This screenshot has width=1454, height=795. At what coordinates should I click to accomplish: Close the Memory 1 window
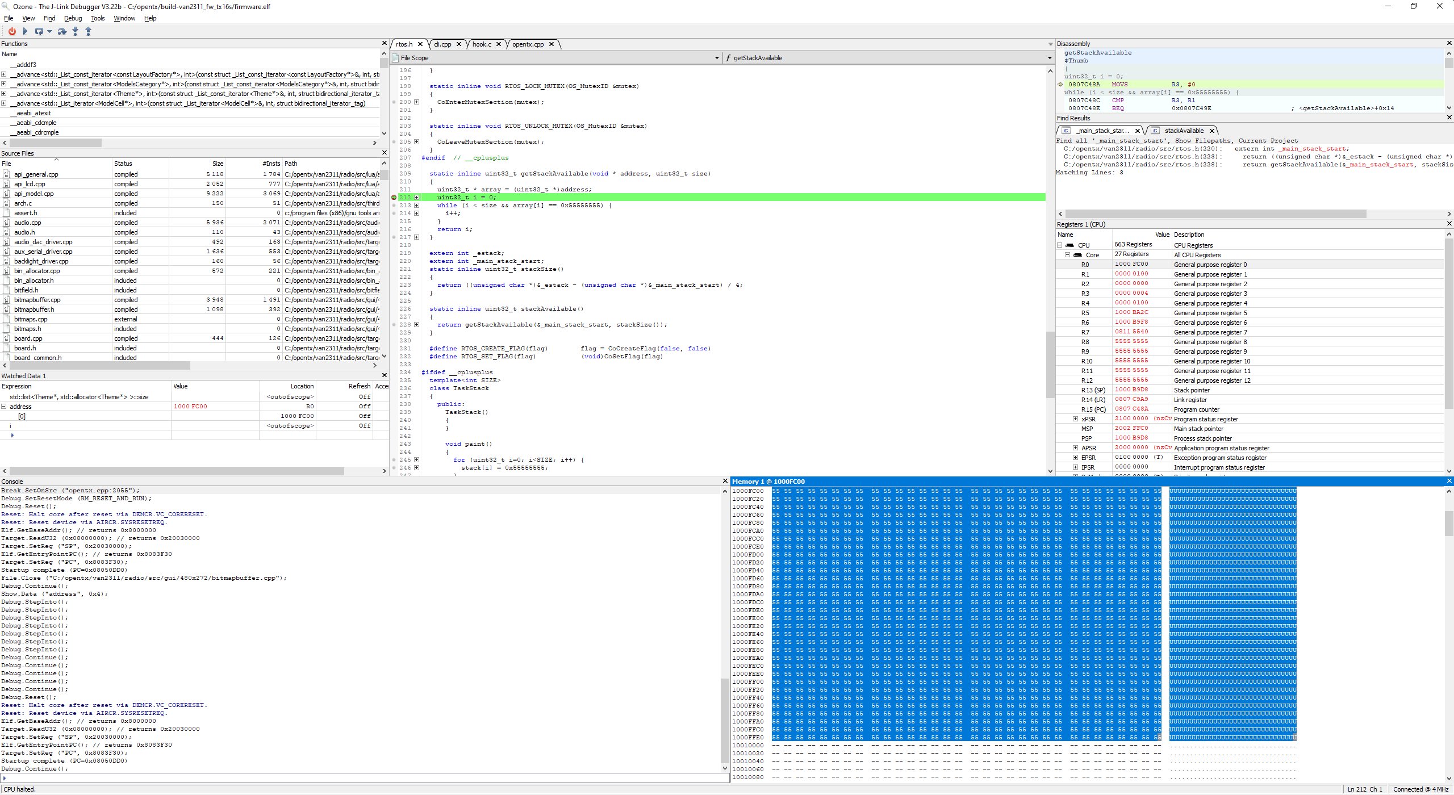pos(1449,481)
